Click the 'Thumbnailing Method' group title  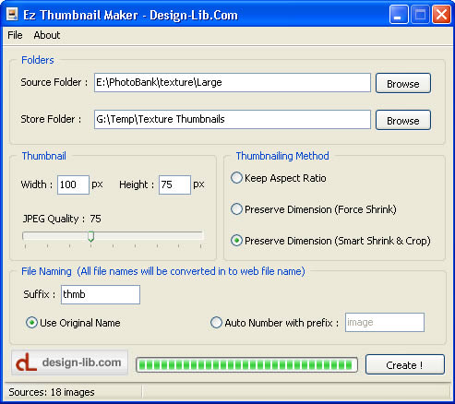point(282,156)
